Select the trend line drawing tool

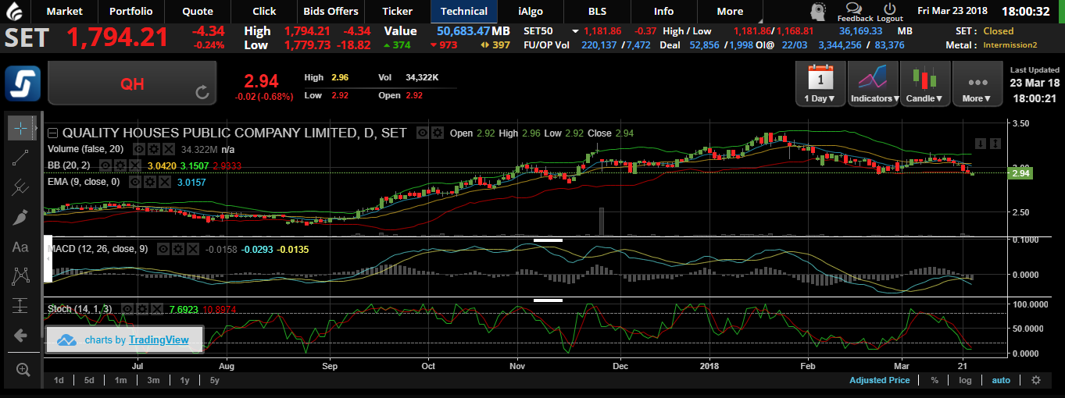[21, 158]
